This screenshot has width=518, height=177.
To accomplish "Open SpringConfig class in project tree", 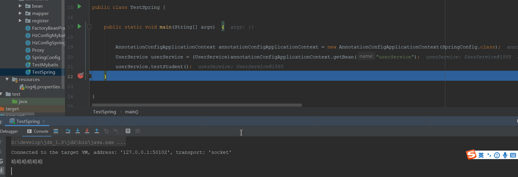I will [x=46, y=58].
